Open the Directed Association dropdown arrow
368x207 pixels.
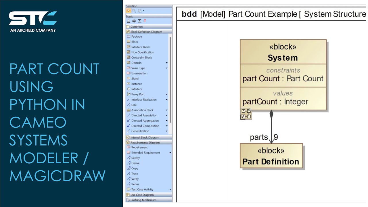166,115
